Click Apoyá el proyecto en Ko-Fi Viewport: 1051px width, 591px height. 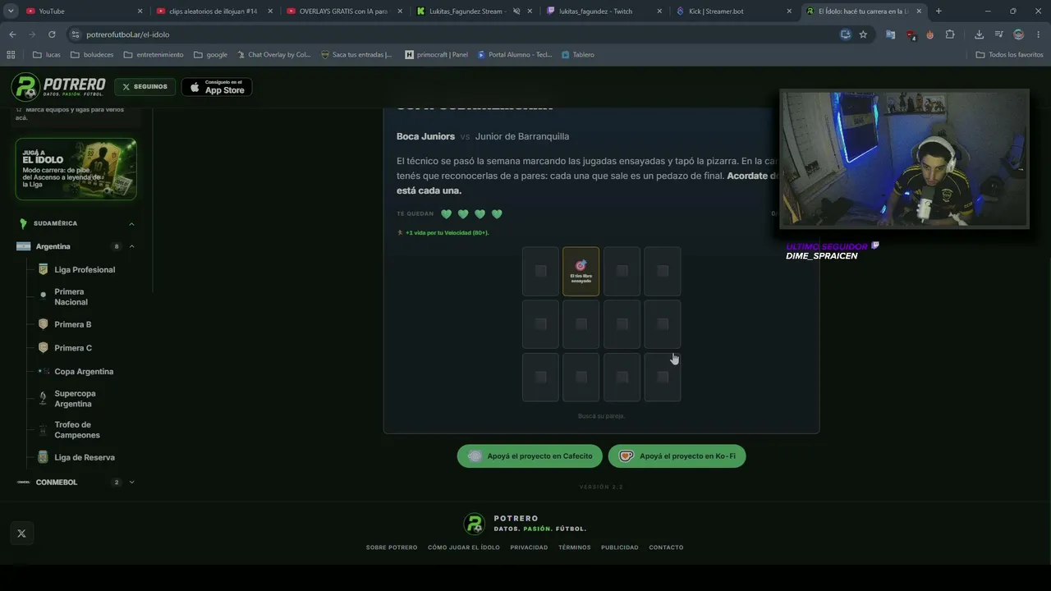point(677,456)
